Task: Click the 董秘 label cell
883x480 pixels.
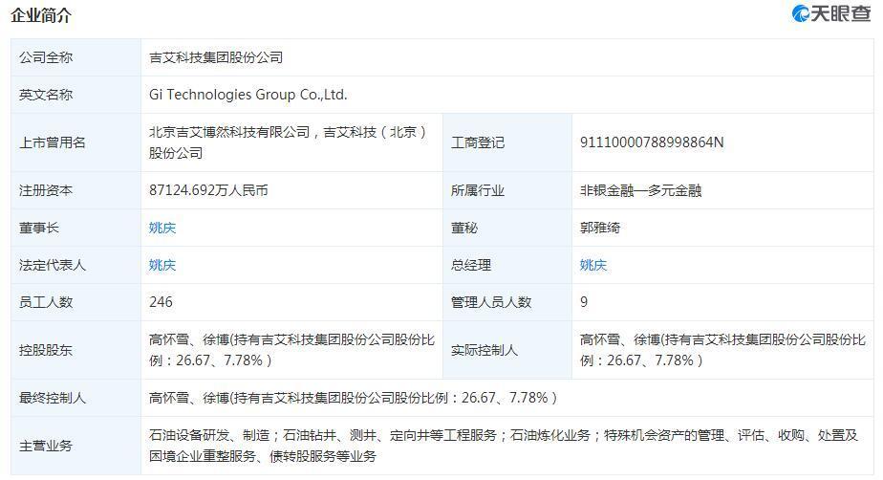Action: [x=506, y=228]
